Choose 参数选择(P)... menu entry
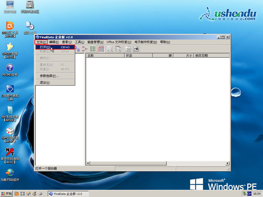The width and height of the screenshot is (263, 197). pos(55,76)
